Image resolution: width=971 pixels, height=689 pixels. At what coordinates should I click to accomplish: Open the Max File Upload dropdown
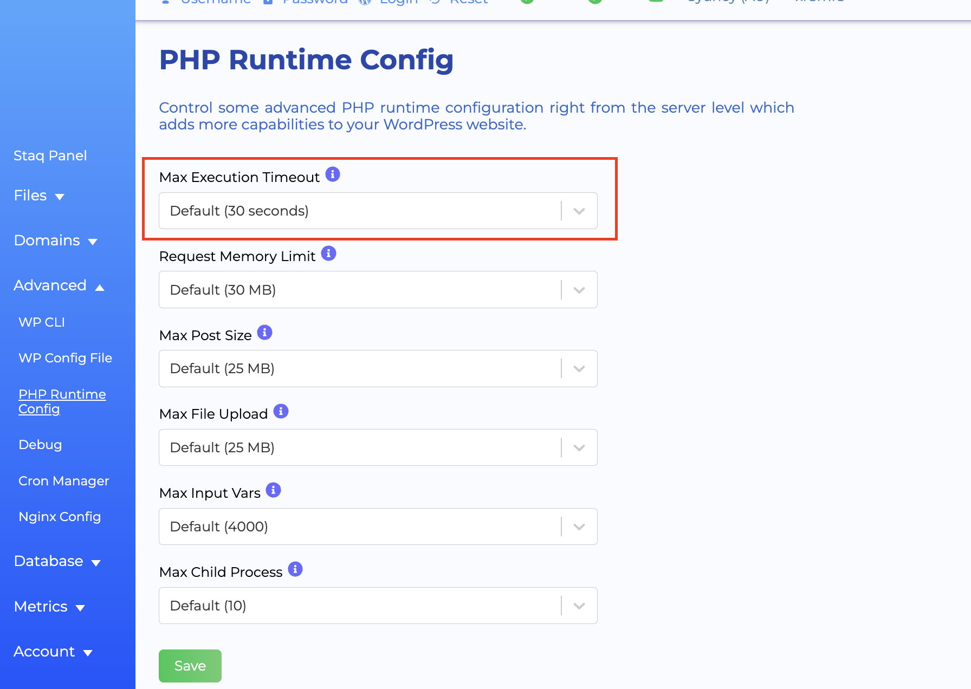378,447
